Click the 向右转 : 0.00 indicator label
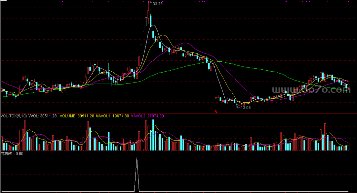This screenshot has width=357, height=193. point(12,154)
